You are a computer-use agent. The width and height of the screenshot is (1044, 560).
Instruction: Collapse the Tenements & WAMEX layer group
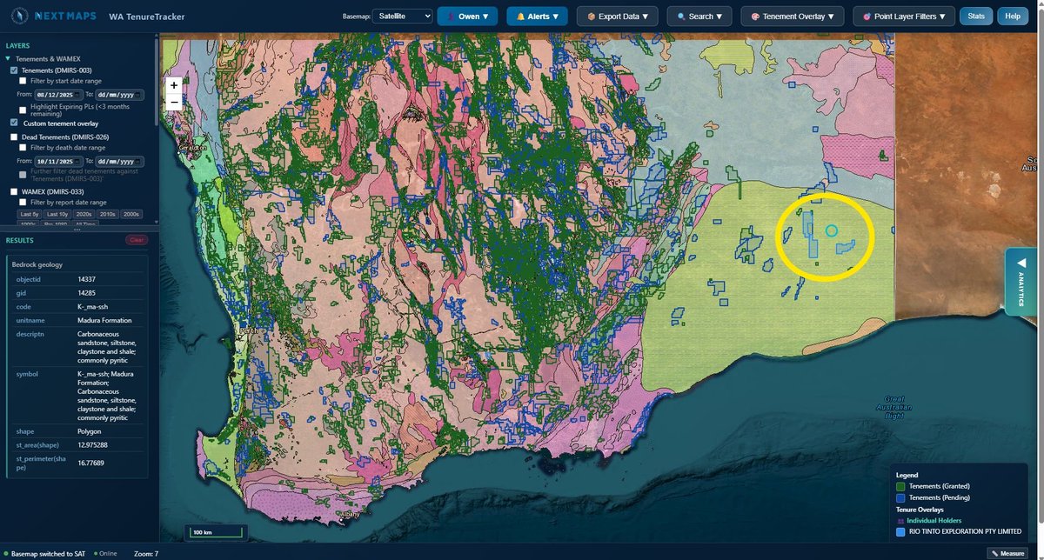pyautogui.click(x=8, y=58)
